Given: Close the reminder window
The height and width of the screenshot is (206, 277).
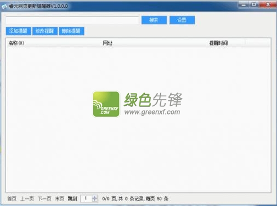Looking at the screenshot, I should (x=268, y=4).
